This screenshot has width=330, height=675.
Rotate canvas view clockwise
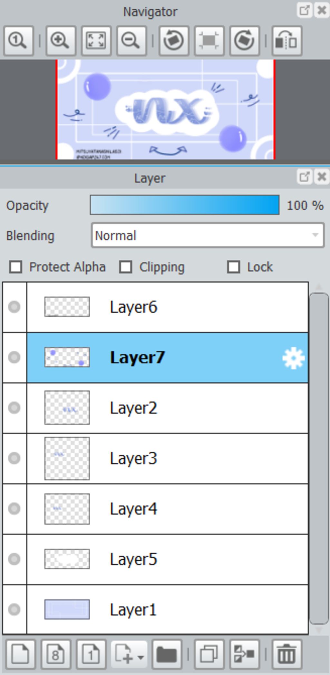point(244,41)
